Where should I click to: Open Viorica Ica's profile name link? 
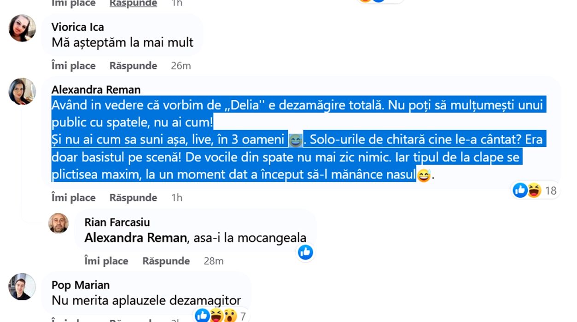78,27
